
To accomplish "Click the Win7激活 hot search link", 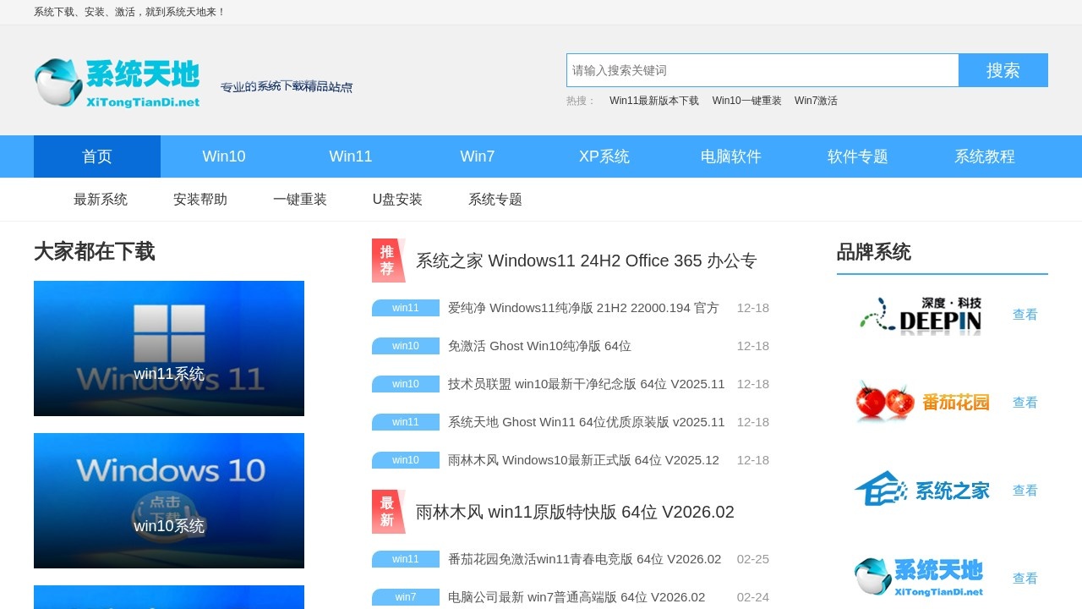I will [x=816, y=101].
